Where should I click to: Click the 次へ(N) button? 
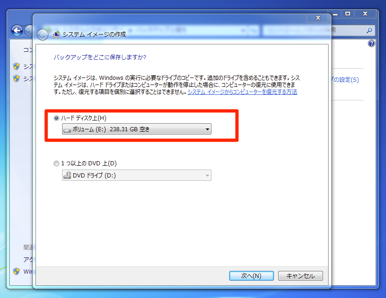[x=251, y=276]
